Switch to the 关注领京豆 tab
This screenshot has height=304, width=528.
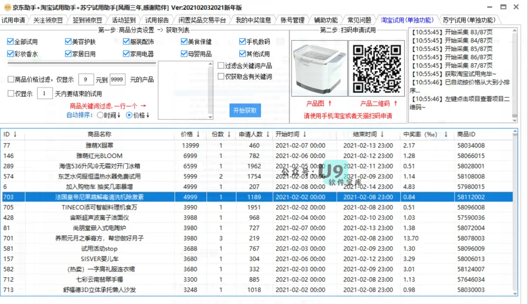click(x=48, y=20)
